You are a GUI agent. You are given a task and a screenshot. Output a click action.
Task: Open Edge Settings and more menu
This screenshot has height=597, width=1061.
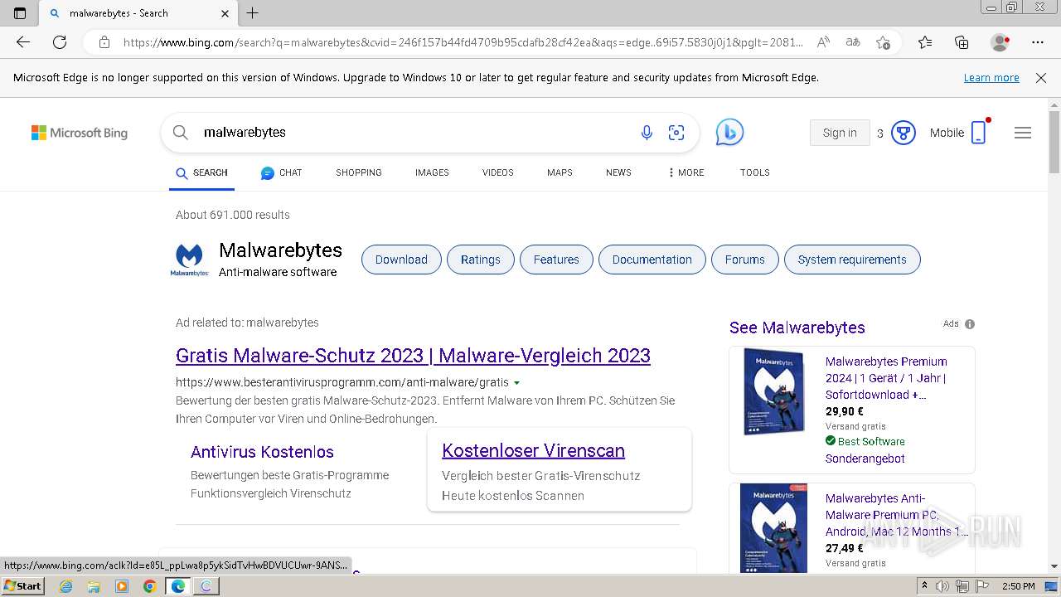coord(1038,42)
